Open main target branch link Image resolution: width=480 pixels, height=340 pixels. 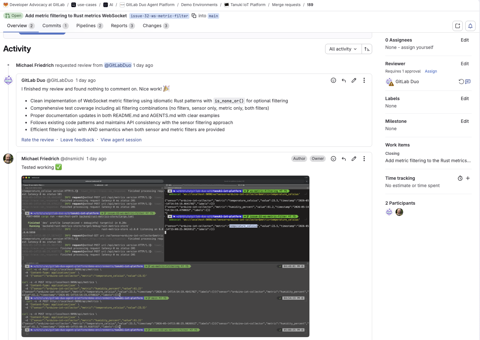click(x=213, y=16)
